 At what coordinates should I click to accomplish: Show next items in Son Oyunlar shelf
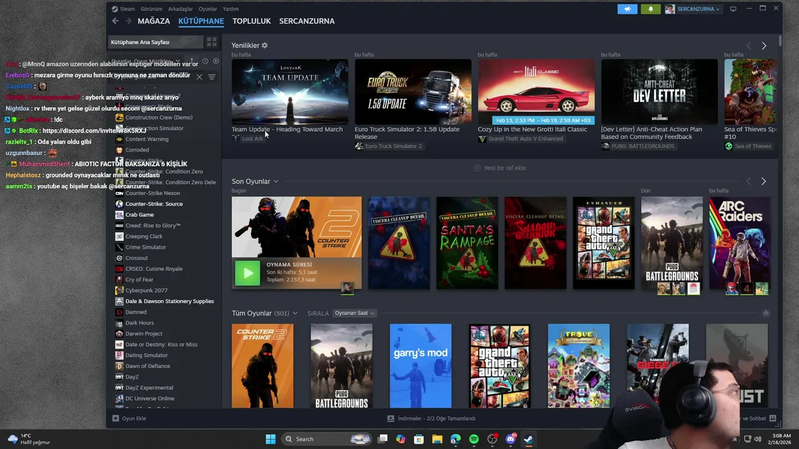click(x=763, y=181)
